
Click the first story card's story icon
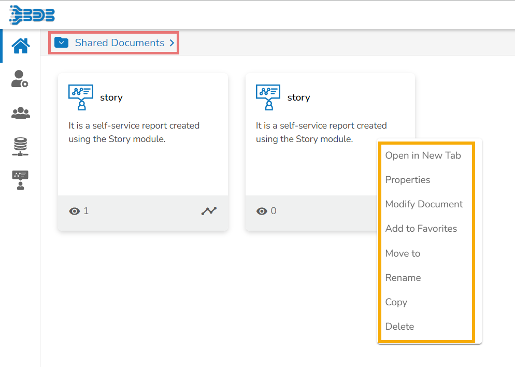point(80,97)
